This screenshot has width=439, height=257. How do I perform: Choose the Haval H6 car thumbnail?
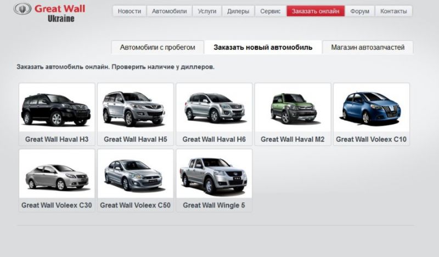point(214,108)
